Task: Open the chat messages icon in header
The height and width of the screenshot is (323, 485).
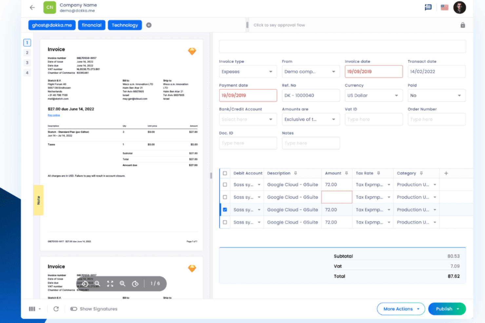Action: coord(428,7)
